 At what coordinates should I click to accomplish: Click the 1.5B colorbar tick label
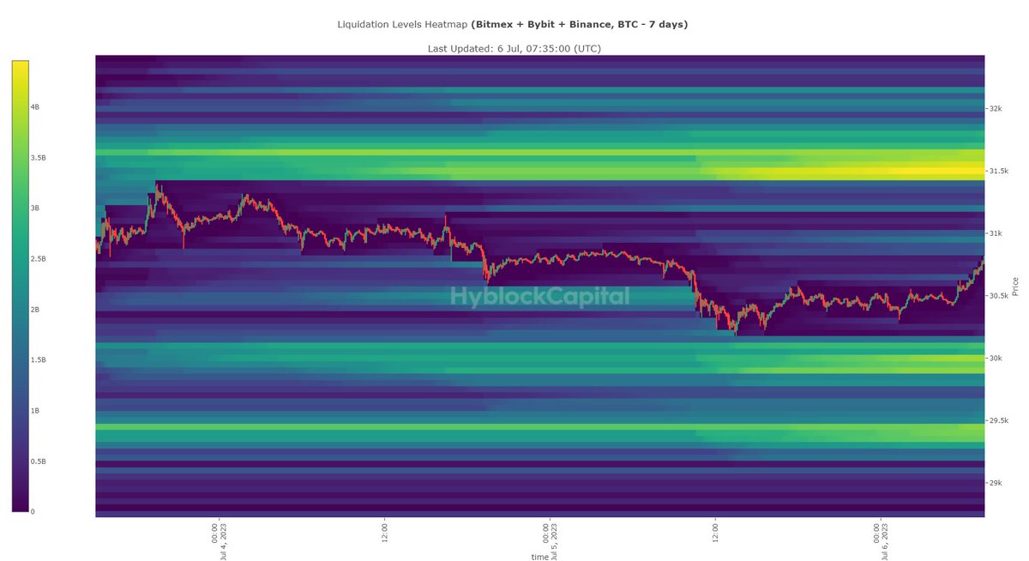(x=38, y=360)
